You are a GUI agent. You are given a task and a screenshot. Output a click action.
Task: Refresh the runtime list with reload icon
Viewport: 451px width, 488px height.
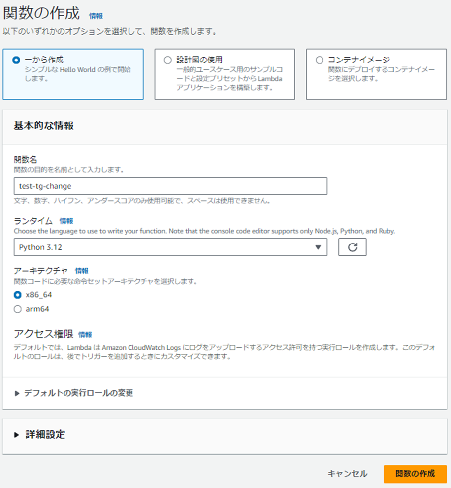point(352,247)
